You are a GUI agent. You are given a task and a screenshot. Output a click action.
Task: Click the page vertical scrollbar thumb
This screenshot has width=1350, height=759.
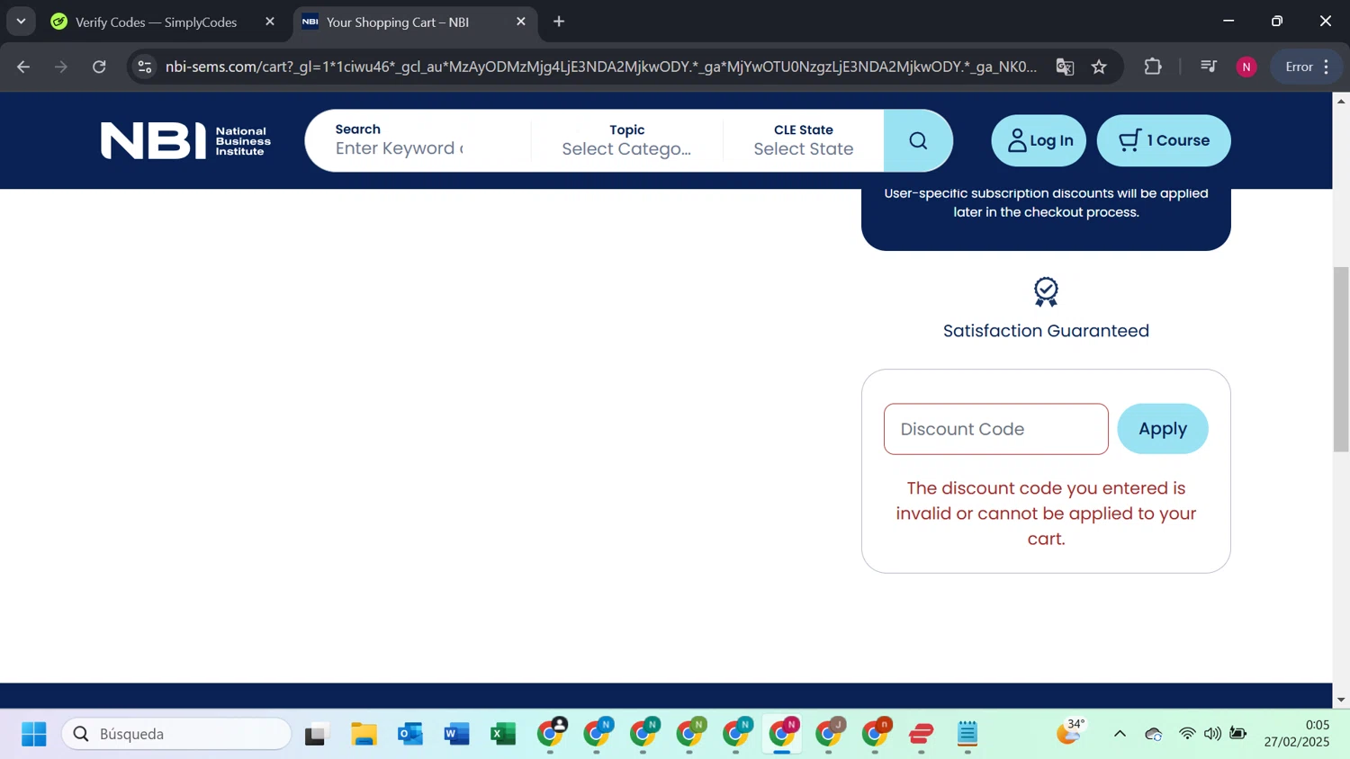1341,359
